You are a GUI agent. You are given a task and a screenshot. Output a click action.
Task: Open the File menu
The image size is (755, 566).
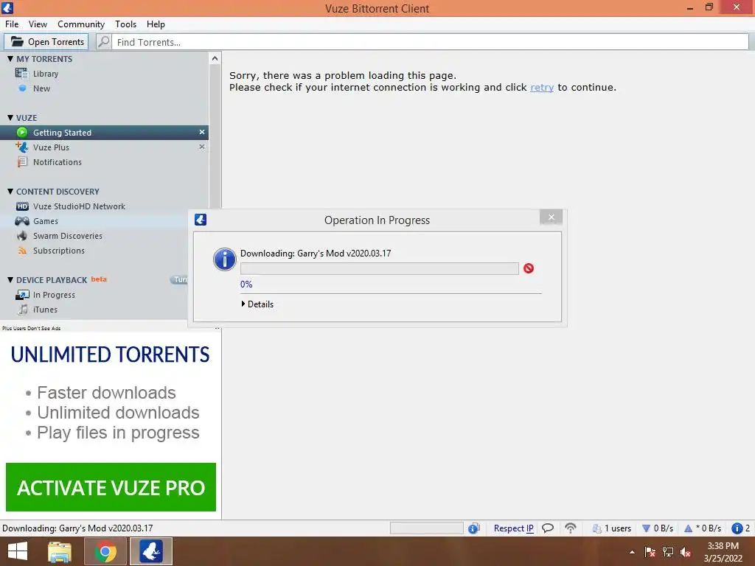click(12, 24)
